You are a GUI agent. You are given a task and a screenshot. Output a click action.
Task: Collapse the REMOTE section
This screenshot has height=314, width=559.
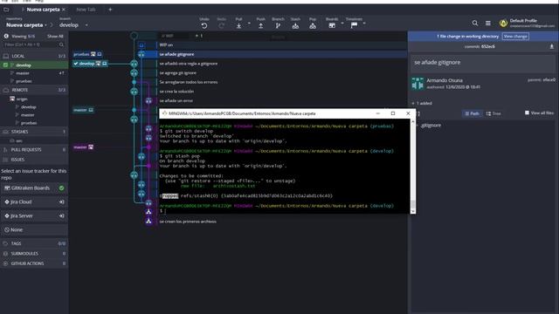(34, 90)
